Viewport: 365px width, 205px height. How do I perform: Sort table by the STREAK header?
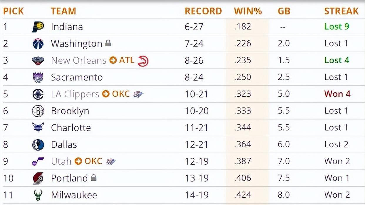tap(341, 11)
